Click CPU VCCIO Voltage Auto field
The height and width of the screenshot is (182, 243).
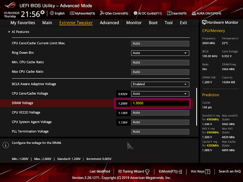(x=160, y=113)
